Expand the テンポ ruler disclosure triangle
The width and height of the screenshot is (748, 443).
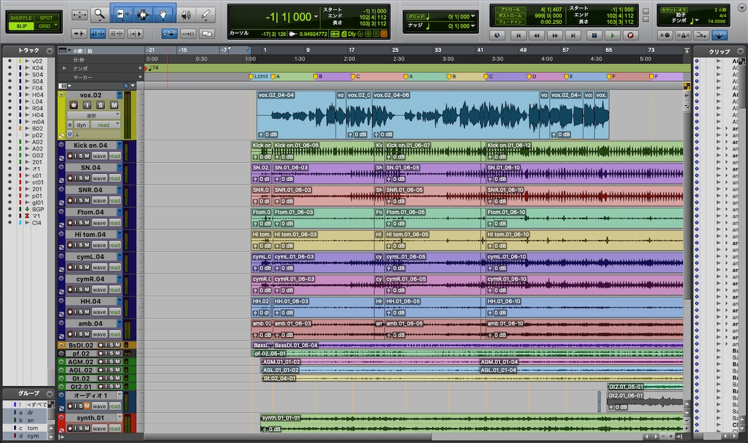click(64, 69)
